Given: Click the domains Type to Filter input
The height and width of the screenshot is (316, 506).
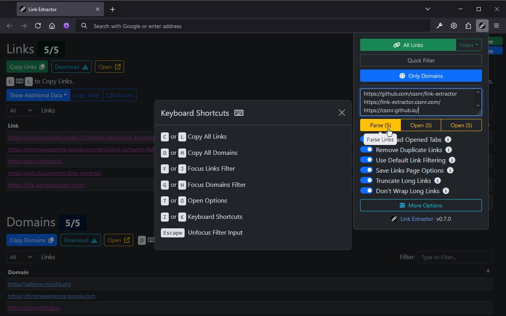Looking at the screenshot, I should tap(455, 257).
